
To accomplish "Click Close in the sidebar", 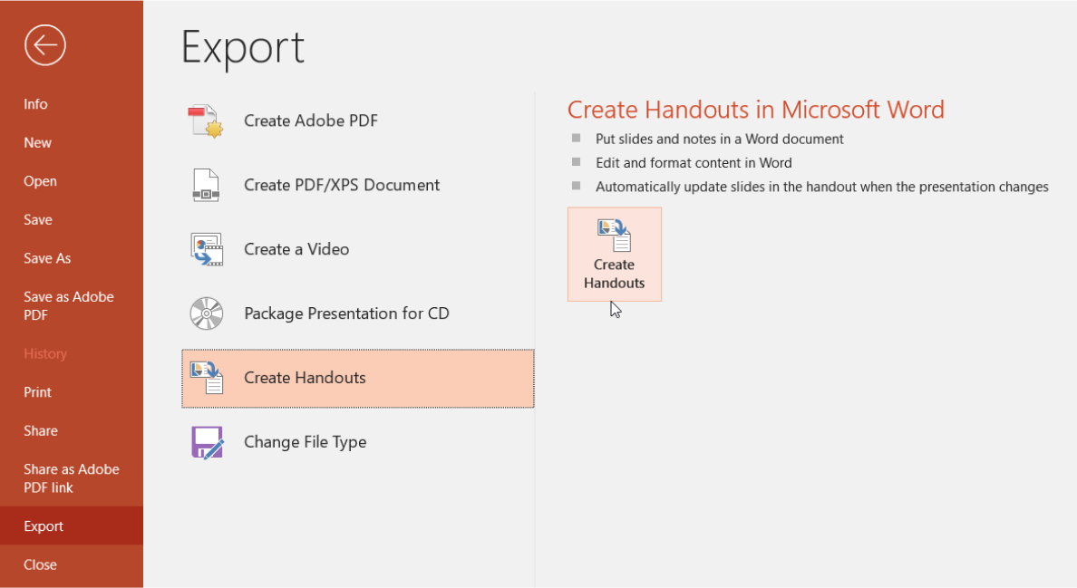I will click(72, 564).
